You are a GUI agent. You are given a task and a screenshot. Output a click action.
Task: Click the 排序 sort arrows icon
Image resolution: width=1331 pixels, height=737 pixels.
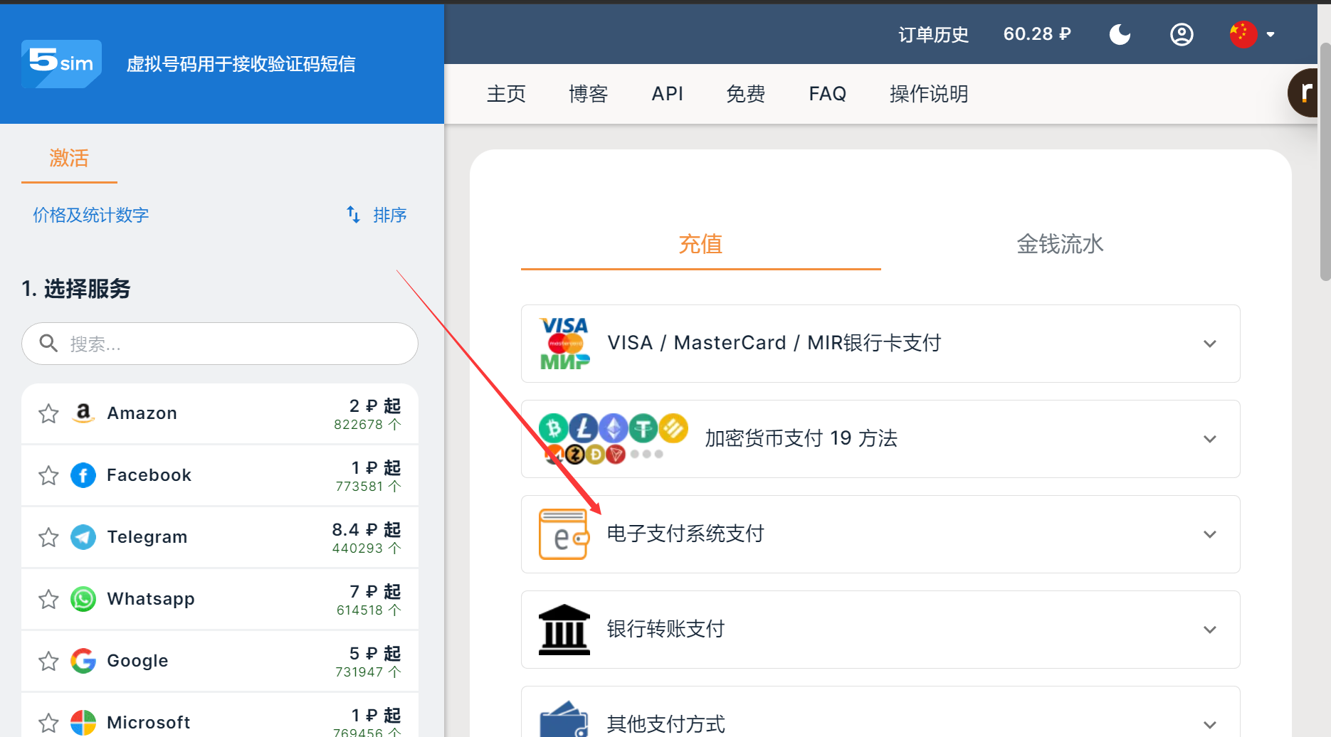(x=353, y=215)
